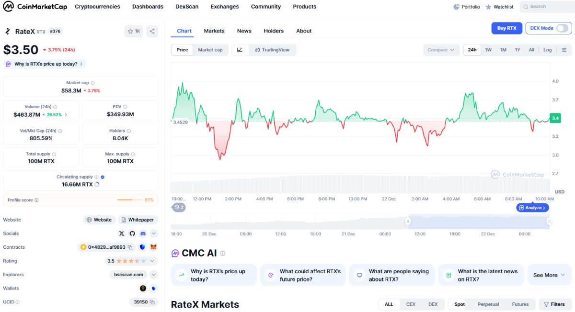Select the Price chart toggle

pyautogui.click(x=182, y=50)
